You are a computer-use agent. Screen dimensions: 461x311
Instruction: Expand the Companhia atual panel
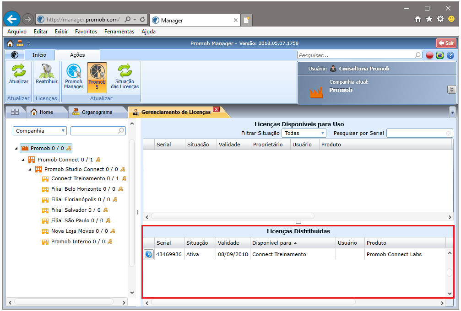click(x=451, y=89)
